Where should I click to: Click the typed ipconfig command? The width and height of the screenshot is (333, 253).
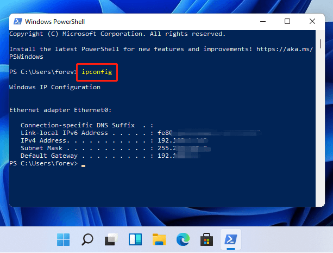tap(97, 72)
